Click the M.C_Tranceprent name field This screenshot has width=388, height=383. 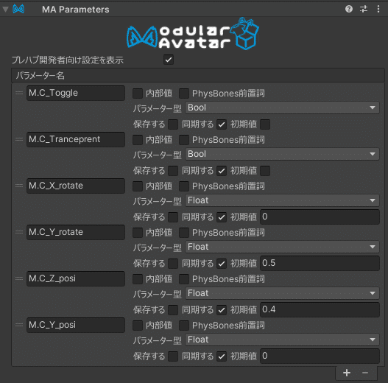pyautogui.click(x=76, y=139)
